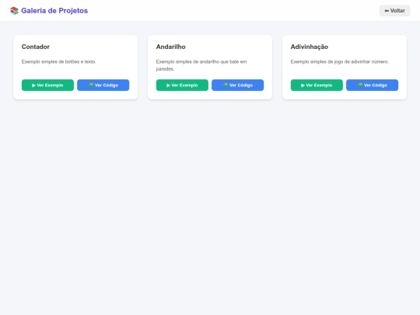Click the description about jogo de adivinhar número
Image resolution: width=420 pixels, height=315 pixels.
coord(340,62)
